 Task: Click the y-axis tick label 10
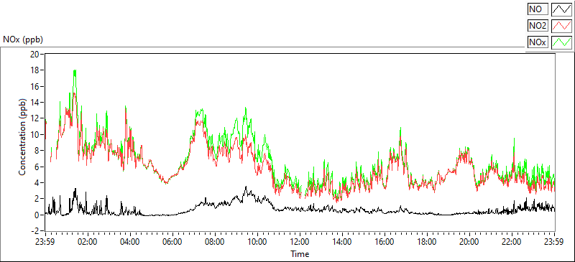(x=35, y=134)
